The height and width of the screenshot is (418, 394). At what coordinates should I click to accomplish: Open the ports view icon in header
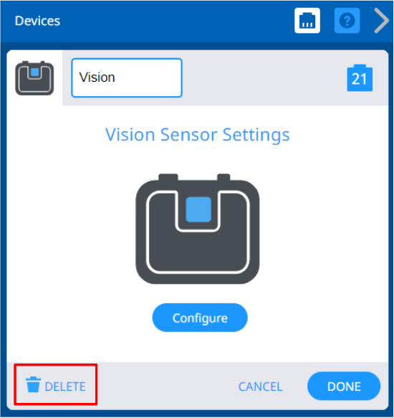click(307, 21)
